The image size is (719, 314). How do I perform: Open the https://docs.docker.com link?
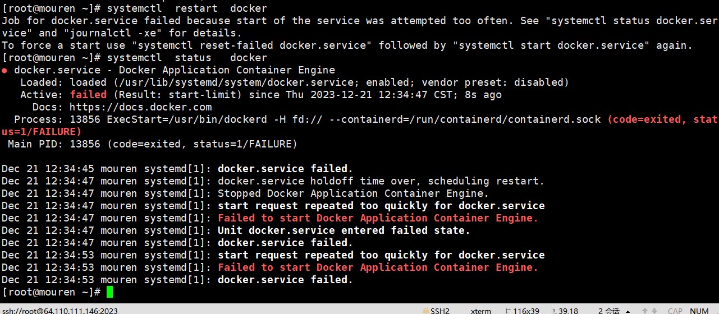click(141, 107)
